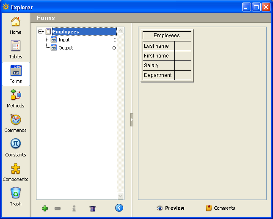The image size is (273, 219).
Task: Open the magic hat wizard icon
Action: click(92, 208)
